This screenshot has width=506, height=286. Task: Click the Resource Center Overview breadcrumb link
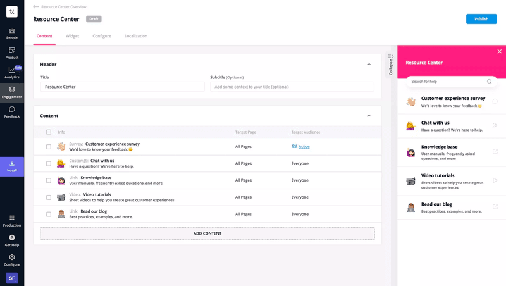pos(64,7)
